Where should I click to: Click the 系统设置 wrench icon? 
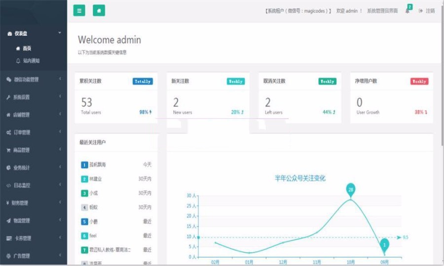[8, 97]
